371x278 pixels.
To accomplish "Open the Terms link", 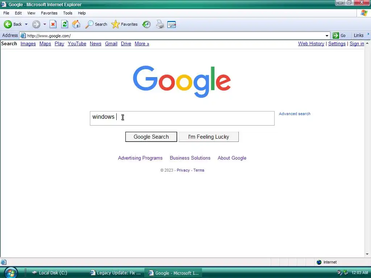I will (x=199, y=170).
